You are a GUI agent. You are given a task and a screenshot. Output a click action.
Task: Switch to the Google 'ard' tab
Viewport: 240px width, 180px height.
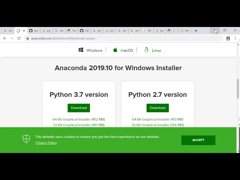tap(8, 31)
